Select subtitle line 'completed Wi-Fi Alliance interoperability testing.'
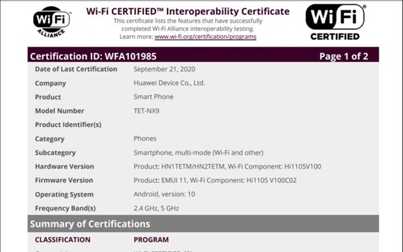 (188, 29)
